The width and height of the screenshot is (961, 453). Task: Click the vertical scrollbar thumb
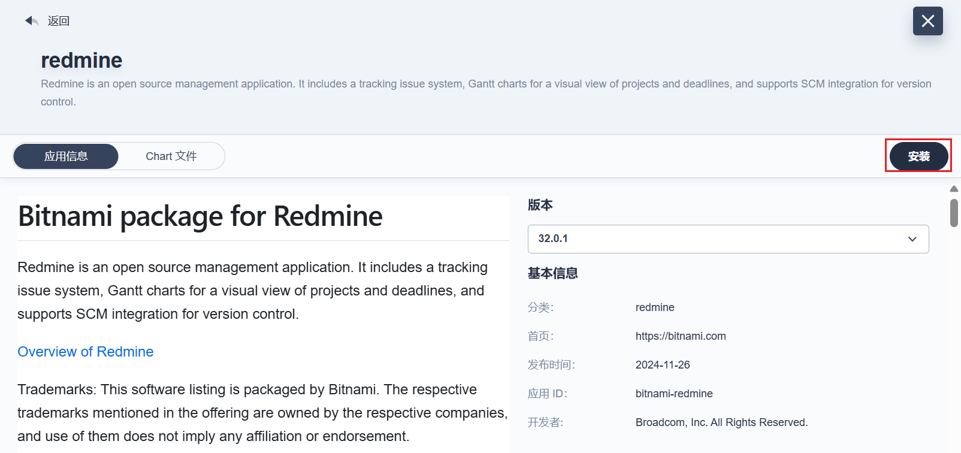coord(954,213)
